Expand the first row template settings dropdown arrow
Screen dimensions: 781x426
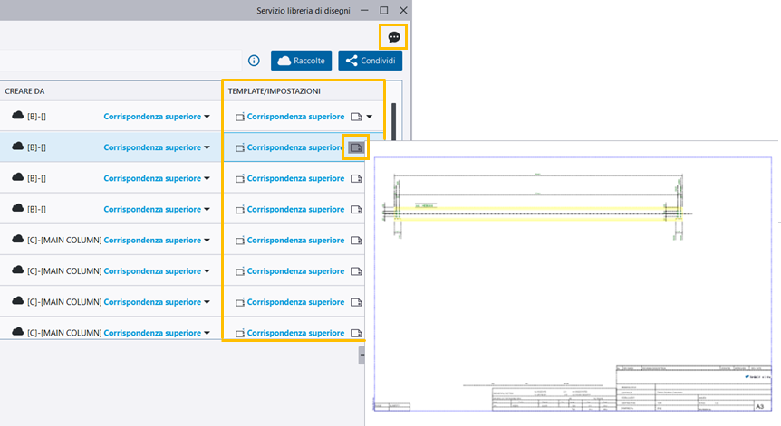(370, 117)
